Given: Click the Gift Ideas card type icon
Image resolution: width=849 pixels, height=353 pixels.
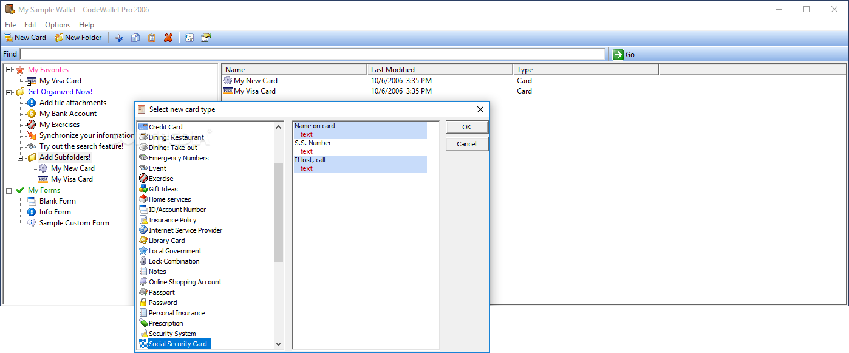Looking at the screenshot, I should click(143, 189).
